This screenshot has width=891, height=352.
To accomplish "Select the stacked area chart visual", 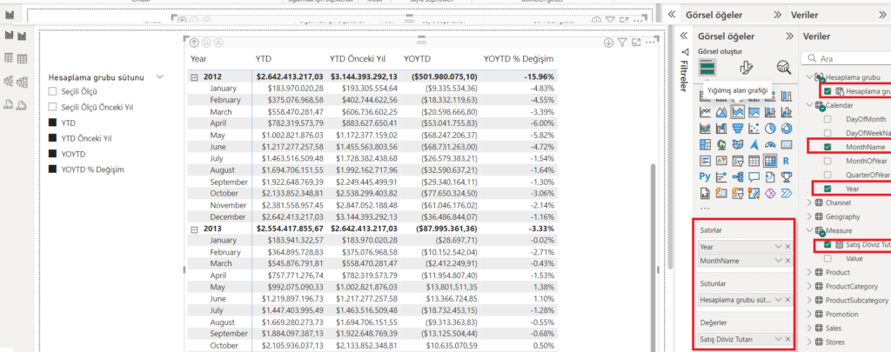I will click(736, 112).
